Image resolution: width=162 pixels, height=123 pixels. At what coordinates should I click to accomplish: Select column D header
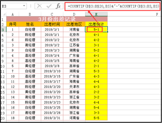74,14
